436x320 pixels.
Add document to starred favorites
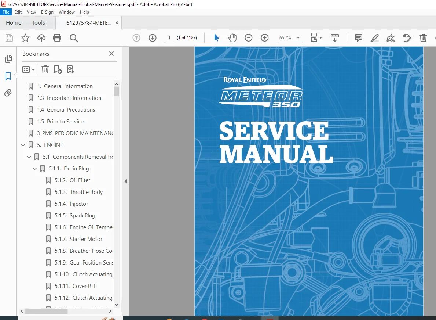pos(25,38)
